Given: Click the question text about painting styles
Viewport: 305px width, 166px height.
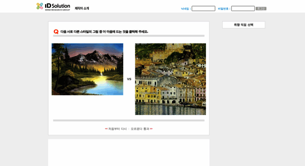Looking at the screenshot, I should tap(104, 32).
